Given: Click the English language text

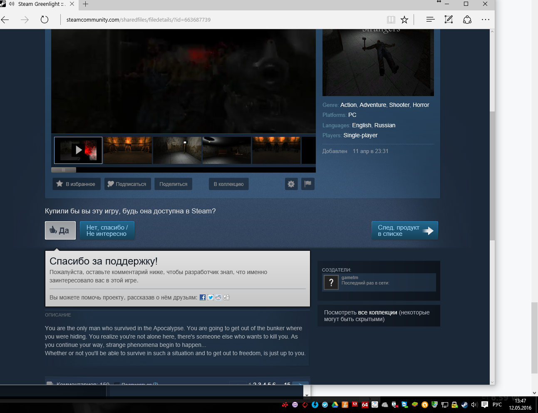Looking at the screenshot, I should coord(362,125).
